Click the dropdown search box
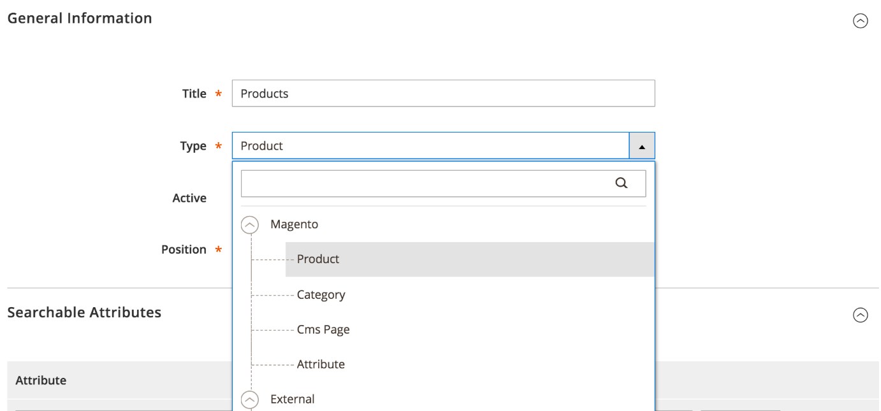 pyautogui.click(x=443, y=183)
